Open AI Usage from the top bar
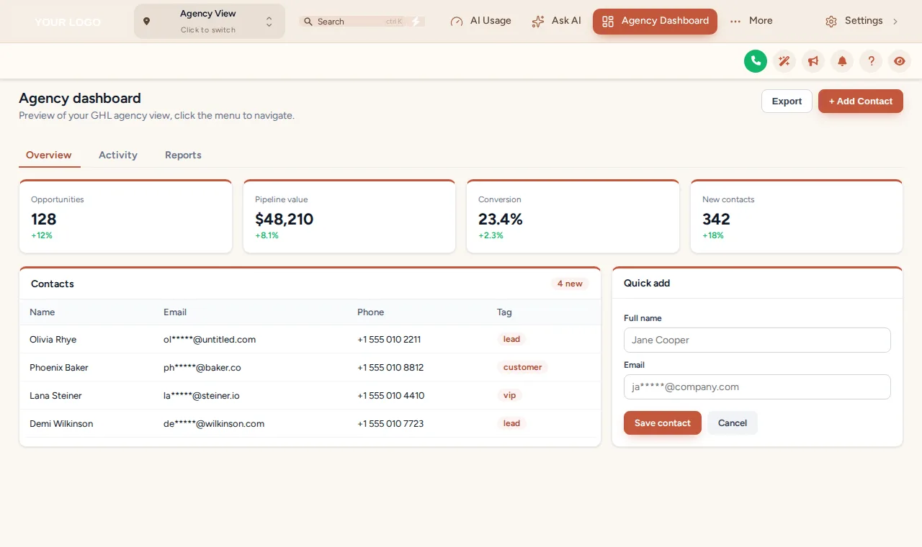The image size is (922, 547). (480, 21)
